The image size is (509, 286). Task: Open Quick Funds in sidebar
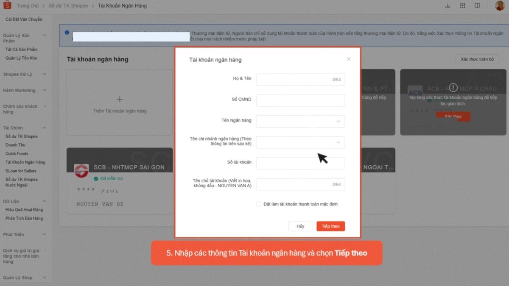tap(17, 154)
